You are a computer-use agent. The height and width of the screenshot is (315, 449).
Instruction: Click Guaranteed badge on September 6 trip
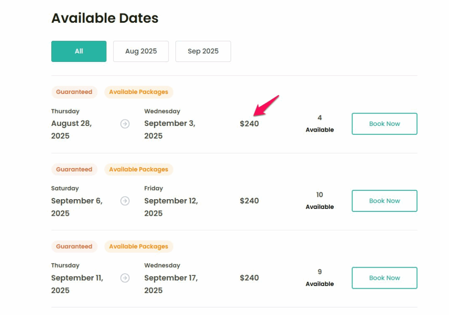coord(74,169)
